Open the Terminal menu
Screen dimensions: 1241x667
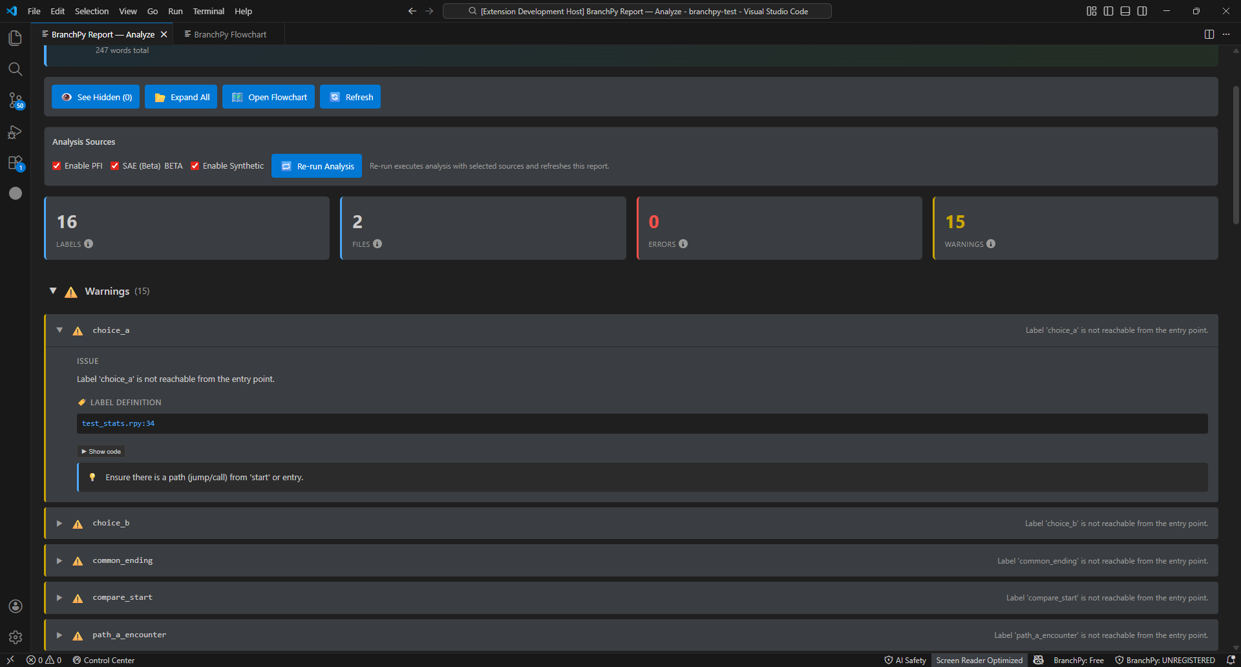pyautogui.click(x=208, y=11)
